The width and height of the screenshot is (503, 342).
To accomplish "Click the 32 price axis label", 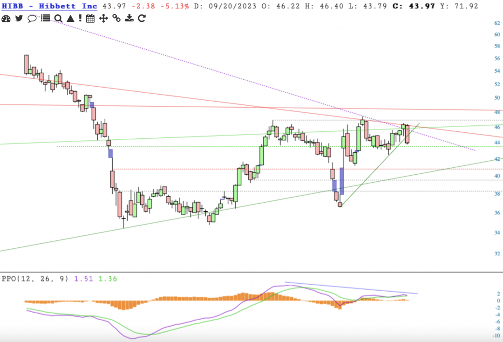I will tap(497, 253).
